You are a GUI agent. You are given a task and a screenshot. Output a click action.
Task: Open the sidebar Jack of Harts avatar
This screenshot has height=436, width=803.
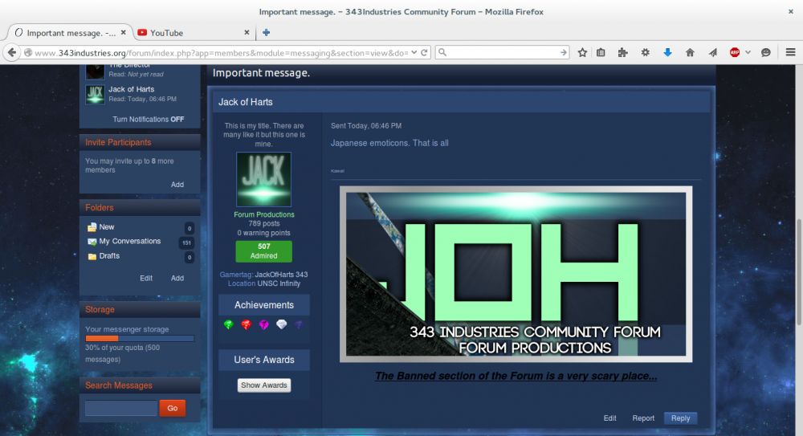(95, 94)
